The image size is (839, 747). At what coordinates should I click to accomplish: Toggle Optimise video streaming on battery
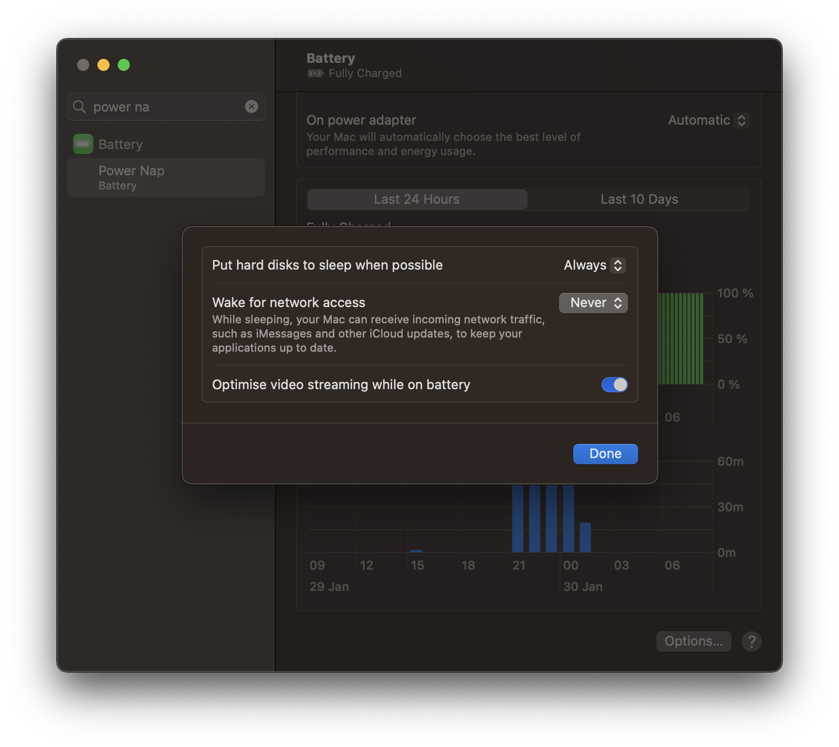tap(615, 385)
